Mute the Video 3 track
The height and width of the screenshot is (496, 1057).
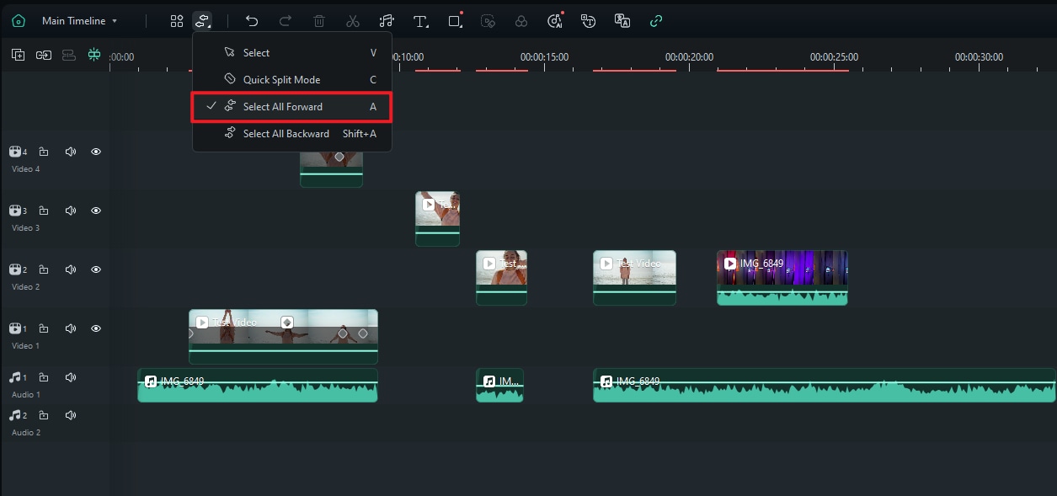point(71,211)
